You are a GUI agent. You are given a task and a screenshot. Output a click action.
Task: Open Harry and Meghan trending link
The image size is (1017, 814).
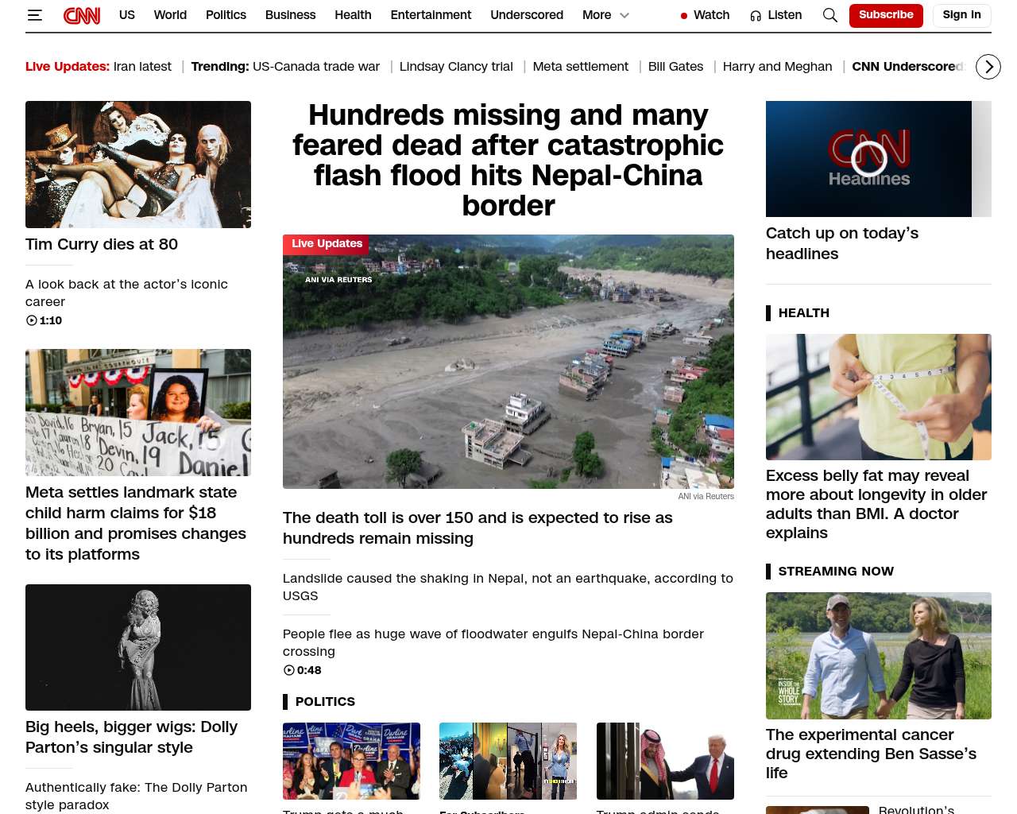(x=777, y=67)
